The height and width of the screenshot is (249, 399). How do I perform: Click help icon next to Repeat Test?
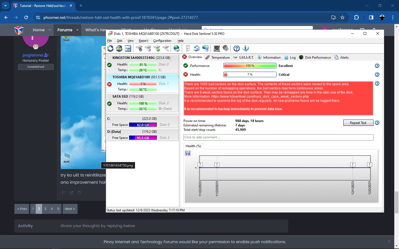[x=377, y=123]
